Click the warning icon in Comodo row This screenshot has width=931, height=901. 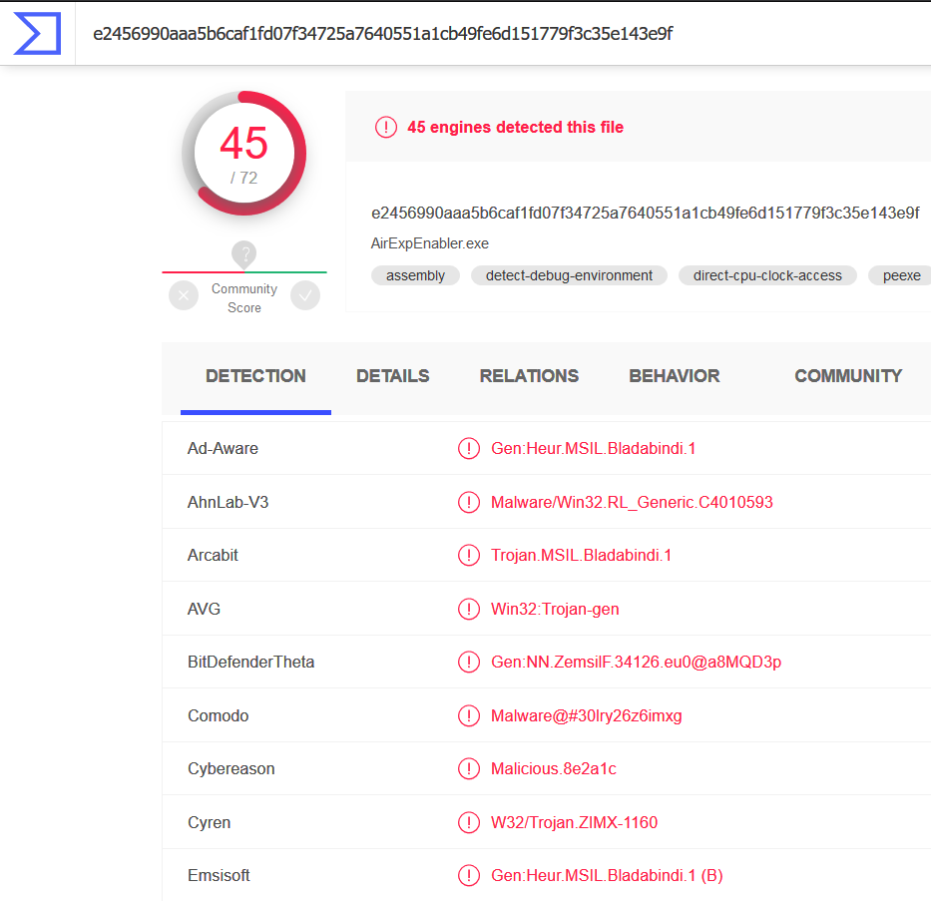(x=468, y=715)
